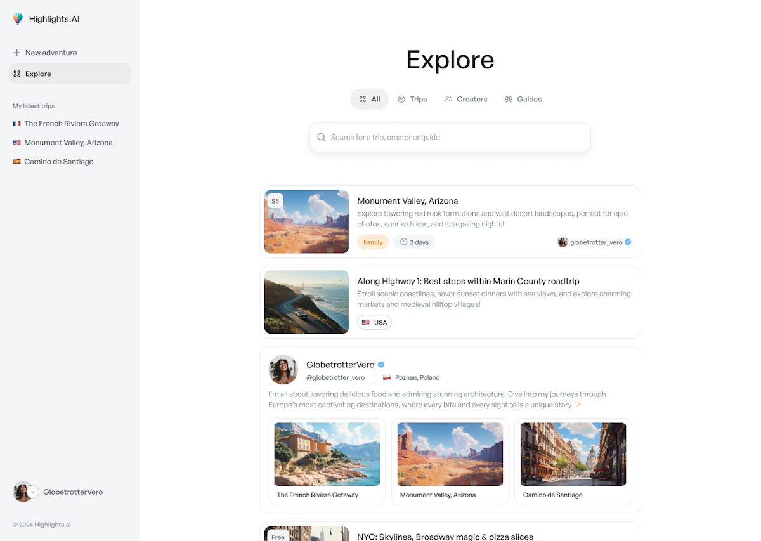Click the $5 price badge on Monument Valley image
The height and width of the screenshot is (541, 761).
pyautogui.click(x=275, y=200)
